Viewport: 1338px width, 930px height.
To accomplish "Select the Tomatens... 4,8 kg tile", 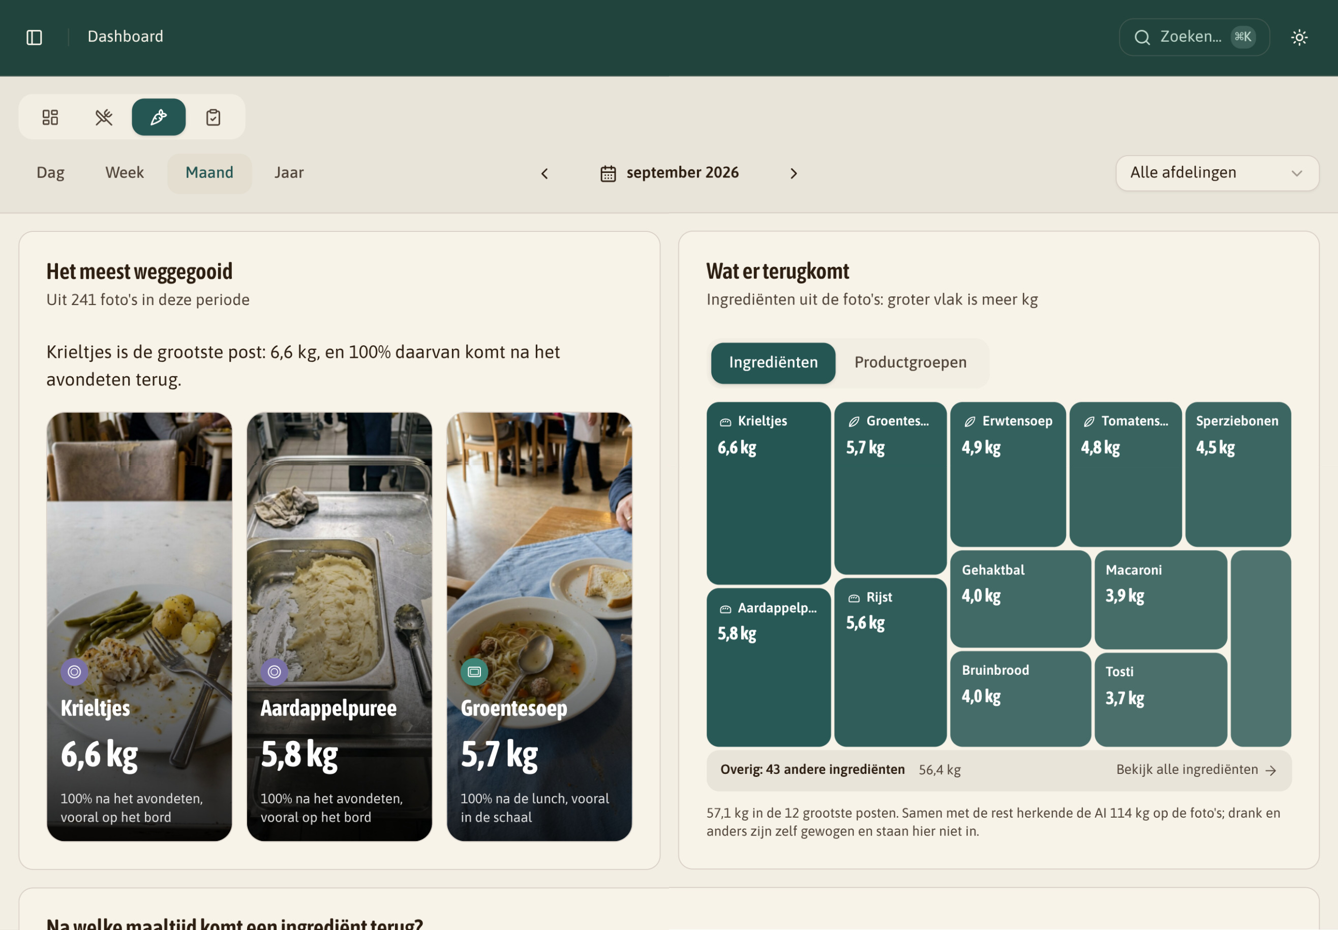I will [1126, 474].
